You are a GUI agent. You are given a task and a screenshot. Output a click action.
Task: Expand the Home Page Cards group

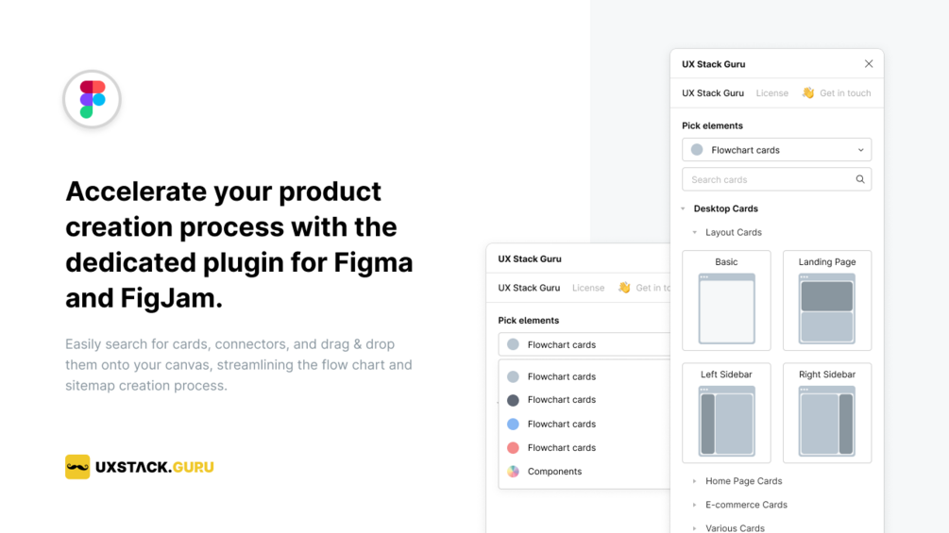tap(695, 481)
